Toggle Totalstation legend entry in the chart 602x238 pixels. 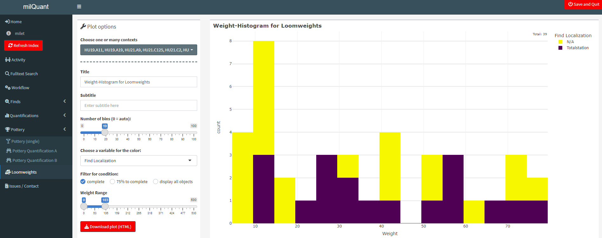pyautogui.click(x=573, y=48)
